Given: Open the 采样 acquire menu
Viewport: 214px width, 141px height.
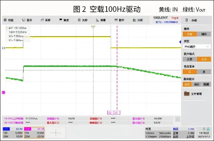Looking at the screenshot, I should [46, 20].
